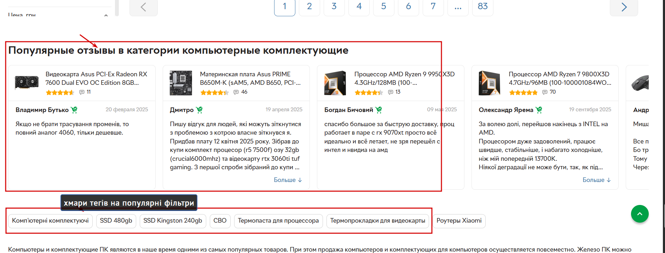Go to next page with the right arrow

624,7
